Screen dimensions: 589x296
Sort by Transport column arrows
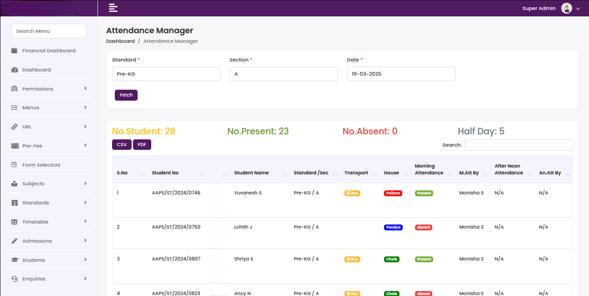tap(375, 175)
